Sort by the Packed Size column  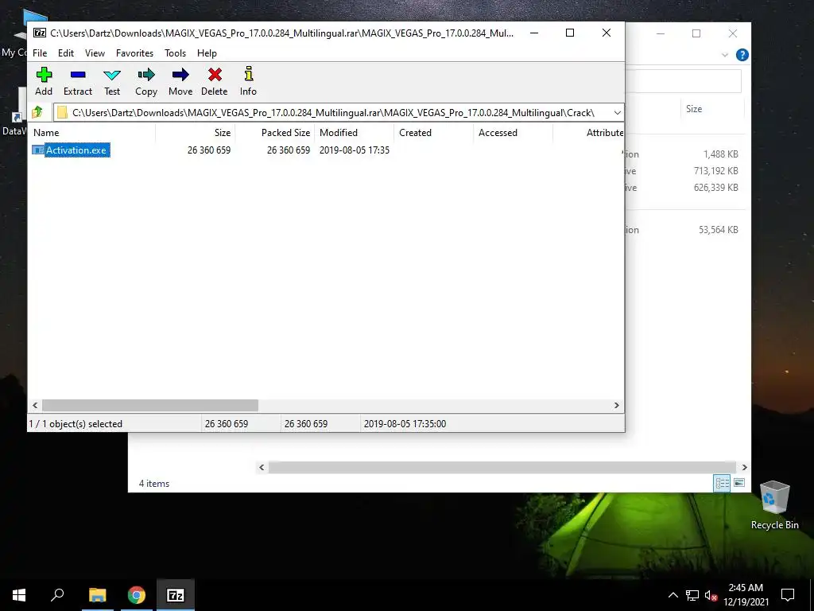pos(274,133)
